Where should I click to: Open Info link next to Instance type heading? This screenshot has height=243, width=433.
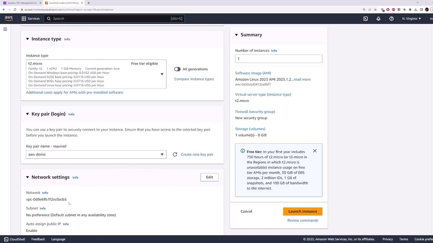(67, 39)
